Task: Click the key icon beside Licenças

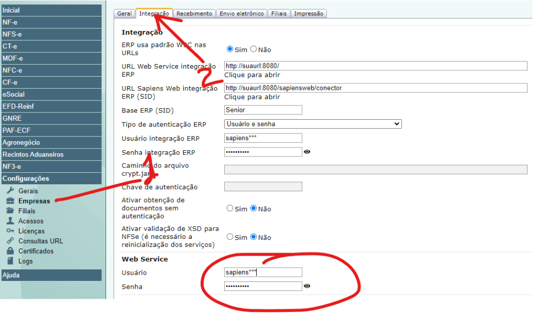Action: (x=10, y=231)
